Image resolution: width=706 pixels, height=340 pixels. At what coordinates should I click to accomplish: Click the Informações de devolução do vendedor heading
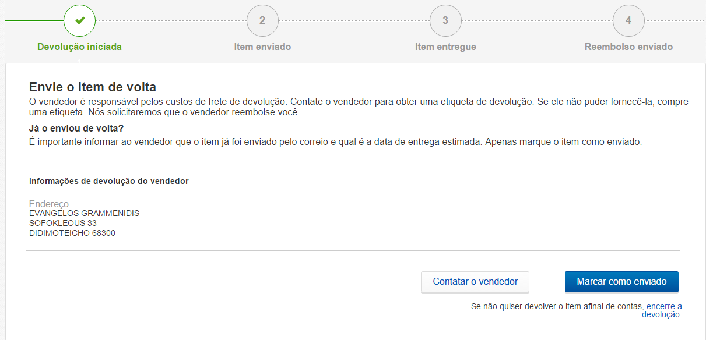click(109, 181)
